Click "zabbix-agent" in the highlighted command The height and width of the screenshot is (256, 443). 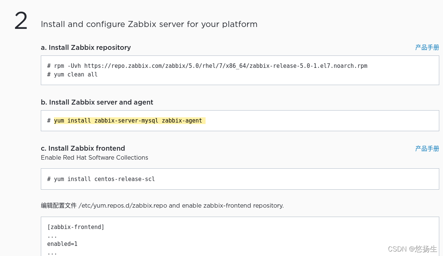click(x=182, y=121)
